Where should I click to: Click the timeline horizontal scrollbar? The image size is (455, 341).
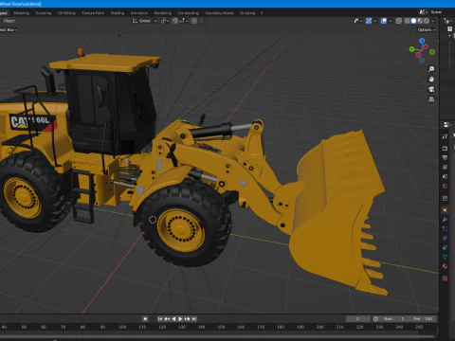[x=218, y=336]
